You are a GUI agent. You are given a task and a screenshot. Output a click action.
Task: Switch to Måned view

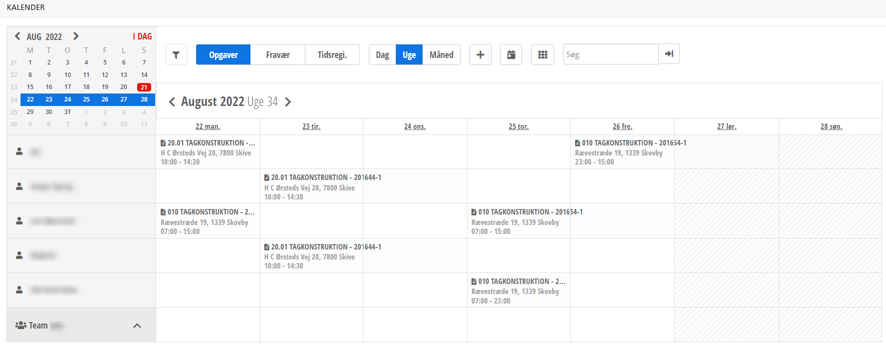[441, 55]
